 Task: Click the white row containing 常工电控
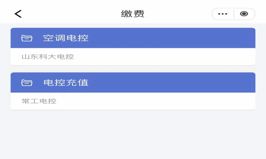pos(133,101)
